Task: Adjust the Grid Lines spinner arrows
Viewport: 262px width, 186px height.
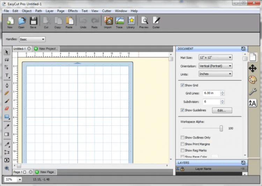Action: (x=222, y=93)
